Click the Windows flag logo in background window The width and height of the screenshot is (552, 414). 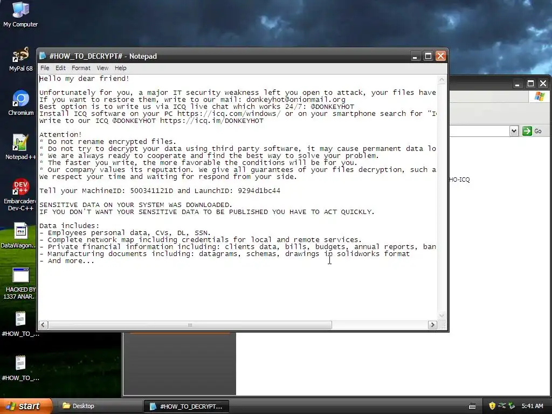tap(539, 96)
